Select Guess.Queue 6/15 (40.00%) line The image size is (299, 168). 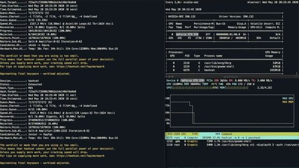(x=24, y=110)
